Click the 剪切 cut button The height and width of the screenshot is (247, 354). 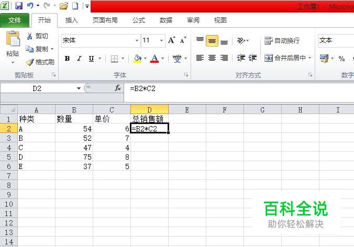tap(37, 36)
